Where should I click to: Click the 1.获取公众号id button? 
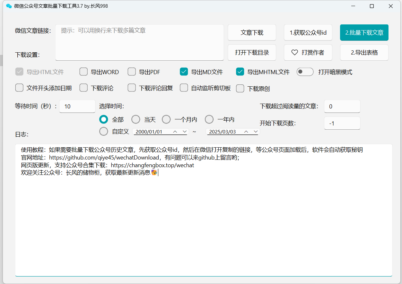click(308, 32)
